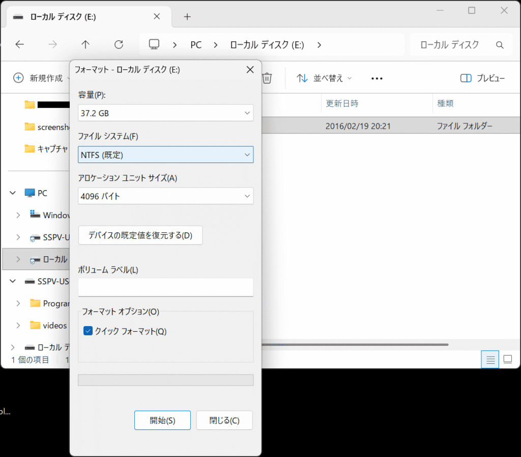Viewport: 521px width, 457px height.
Task: Uncheck the クイック フォーマット checkbox
Action: (x=88, y=331)
